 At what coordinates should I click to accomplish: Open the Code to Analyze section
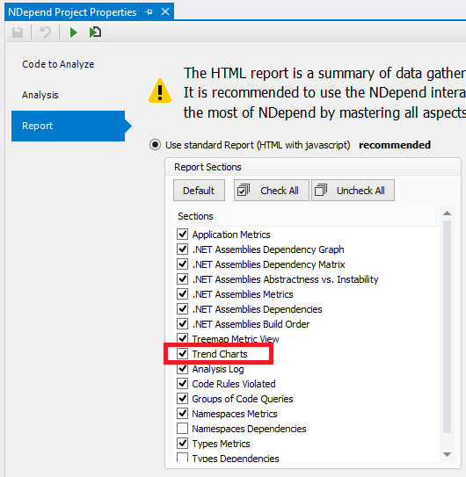pyautogui.click(x=58, y=64)
